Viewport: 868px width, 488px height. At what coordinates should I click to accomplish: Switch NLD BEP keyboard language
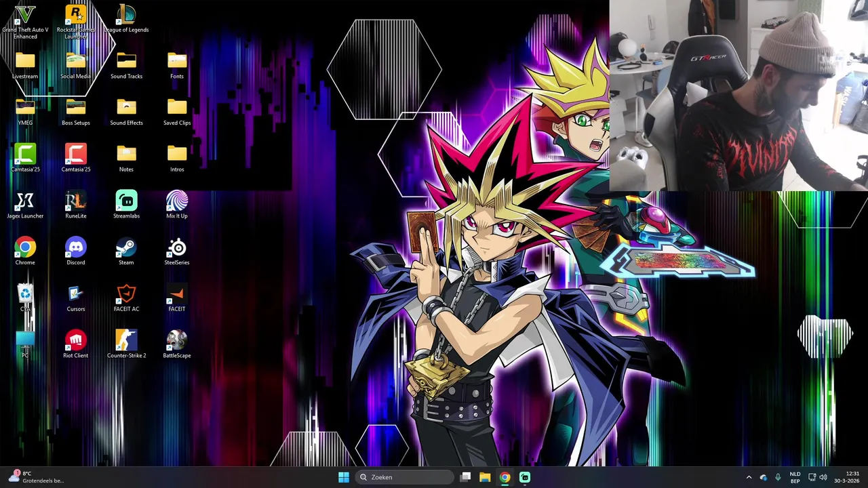coord(795,477)
